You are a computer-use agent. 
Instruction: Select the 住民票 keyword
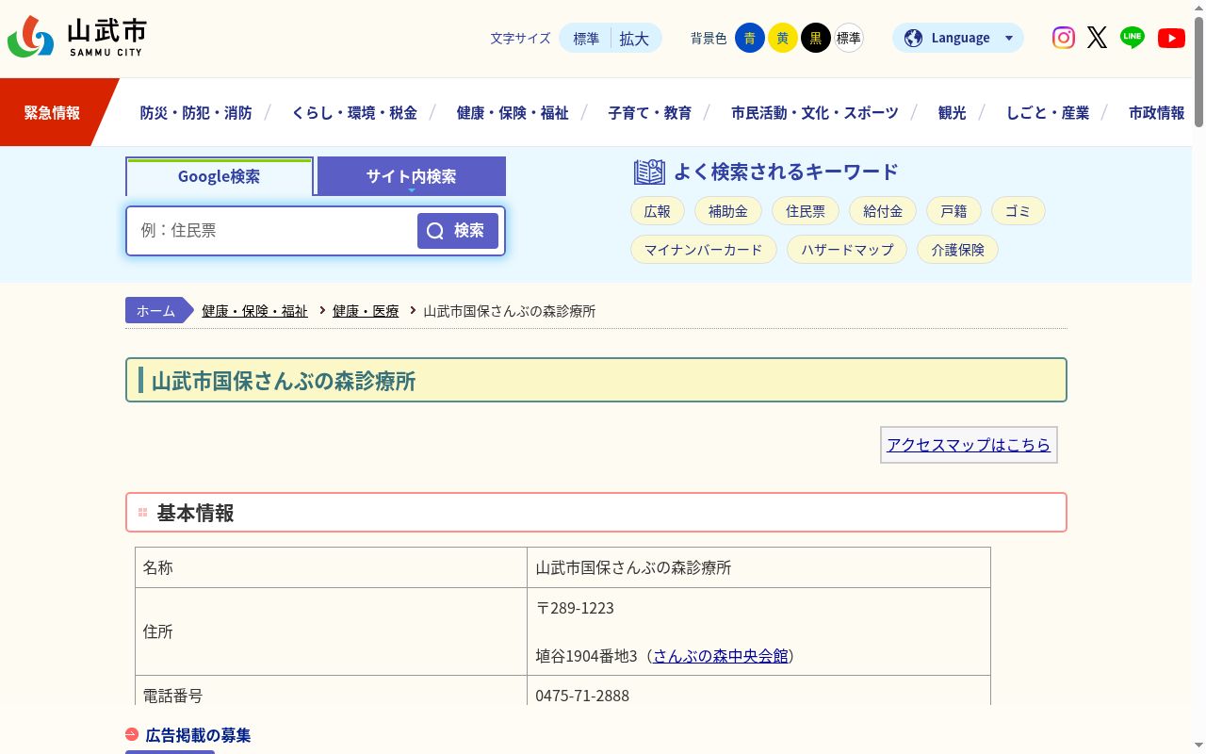pyautogui.click(x=806, y=211)
